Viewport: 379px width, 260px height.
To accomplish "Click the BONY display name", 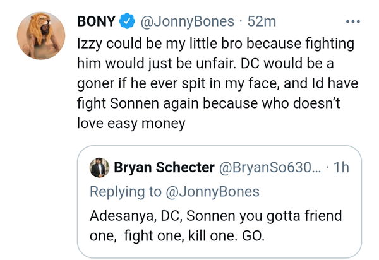I will coord(96,21).
